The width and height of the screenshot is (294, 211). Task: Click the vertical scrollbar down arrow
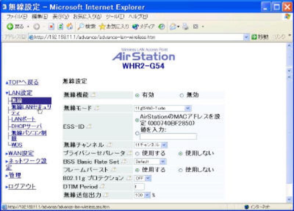coord(289,199)
